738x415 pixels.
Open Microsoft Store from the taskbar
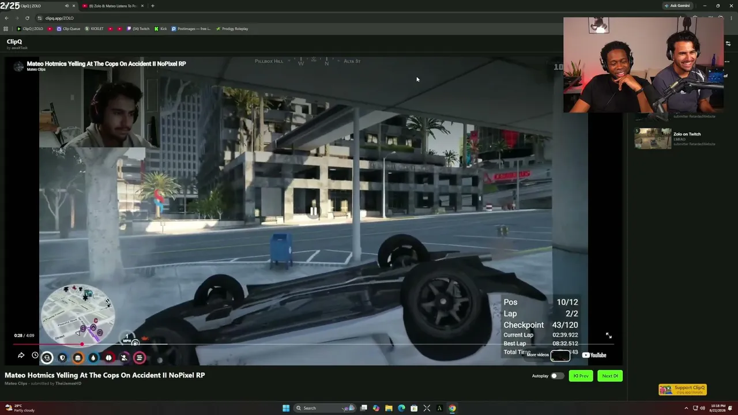coord(414,408)
